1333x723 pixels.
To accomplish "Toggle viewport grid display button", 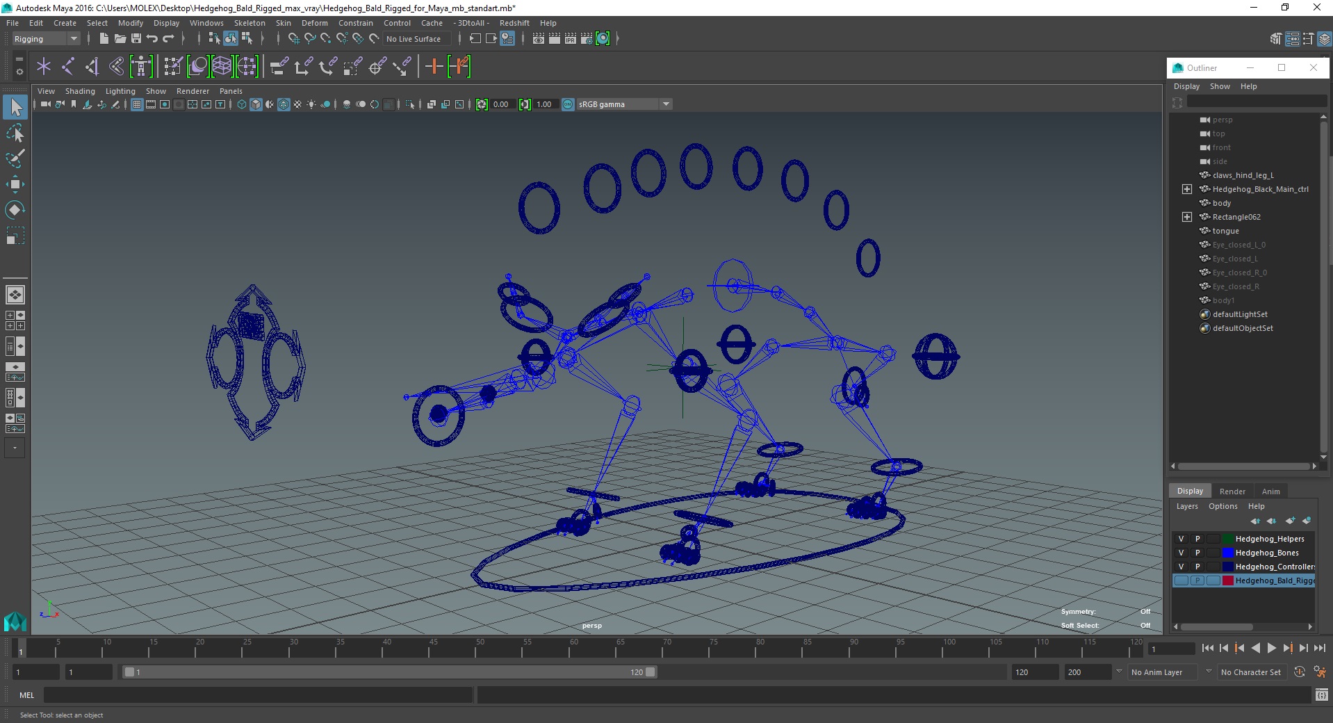I will [x=137, y=104].
